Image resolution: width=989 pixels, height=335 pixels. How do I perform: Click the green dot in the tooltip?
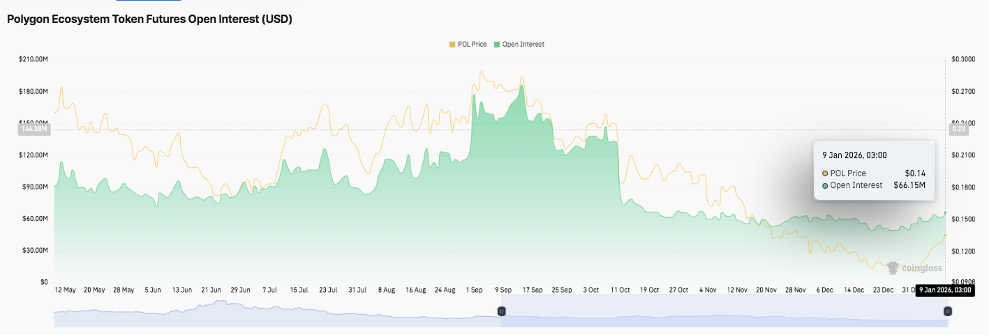(825, 185)
